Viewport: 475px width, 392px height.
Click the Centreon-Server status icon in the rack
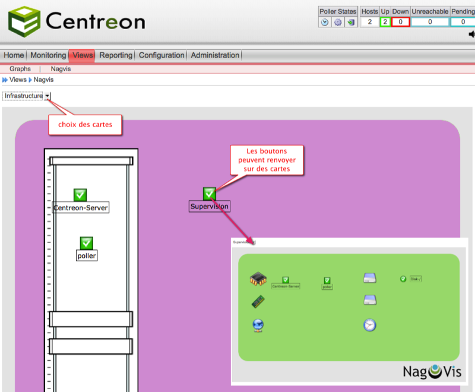pyautogui.click(x=80, y=195)
